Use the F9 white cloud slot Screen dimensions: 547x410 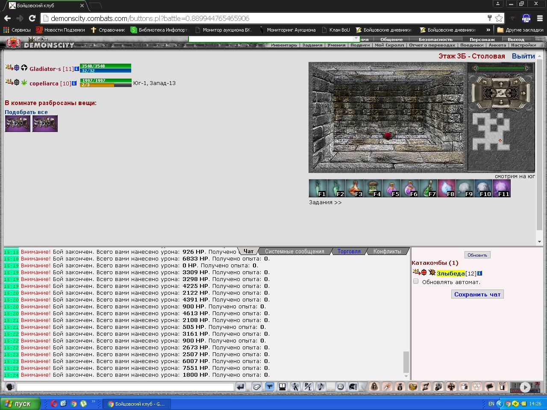coord(465,188)
